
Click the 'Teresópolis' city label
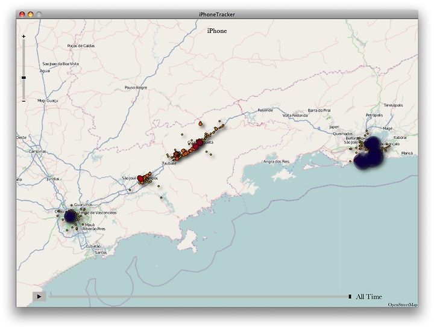(x=393, y=105)
